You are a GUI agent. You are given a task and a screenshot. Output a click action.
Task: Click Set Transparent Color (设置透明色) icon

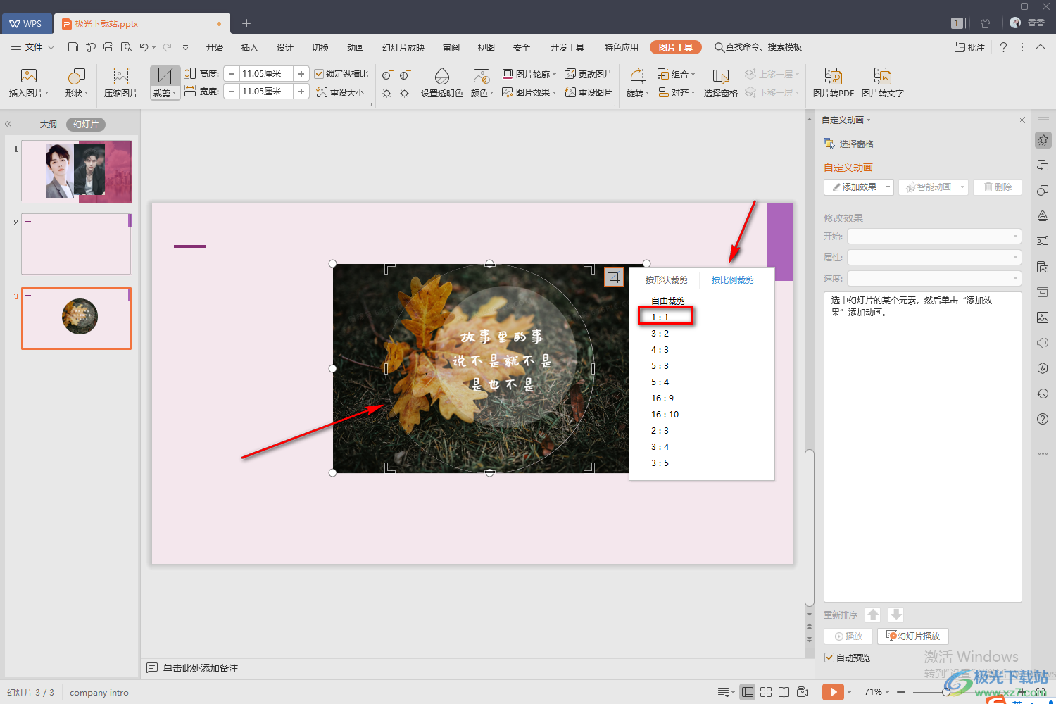tap(442, 83)
